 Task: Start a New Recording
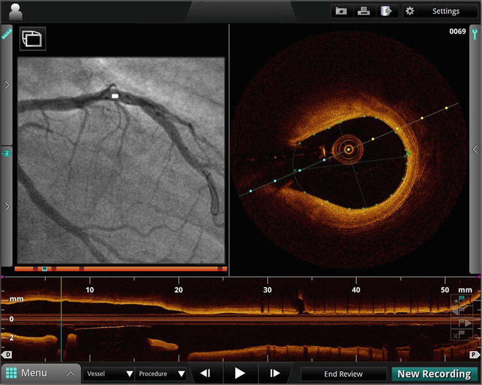click(434, 374)
